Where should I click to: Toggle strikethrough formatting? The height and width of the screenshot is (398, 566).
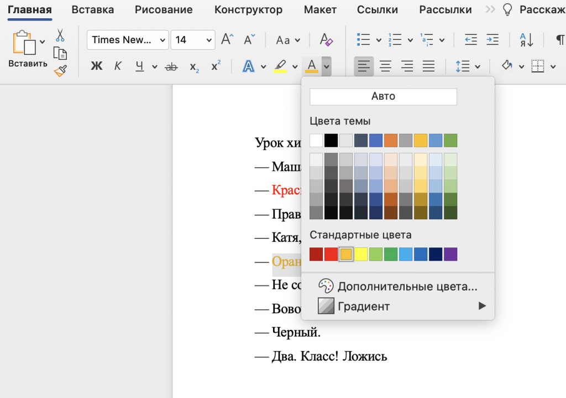[x=171, y=66]
